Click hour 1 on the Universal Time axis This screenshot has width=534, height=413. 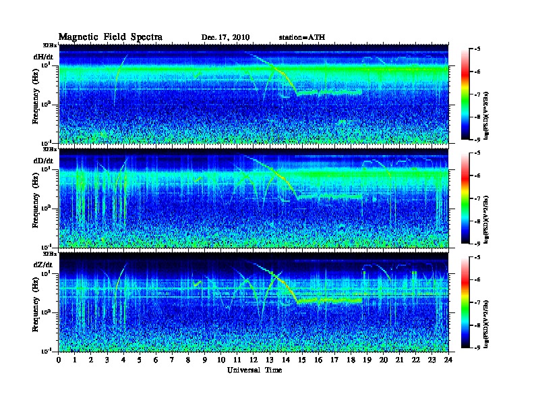click(x=75, y=360)
